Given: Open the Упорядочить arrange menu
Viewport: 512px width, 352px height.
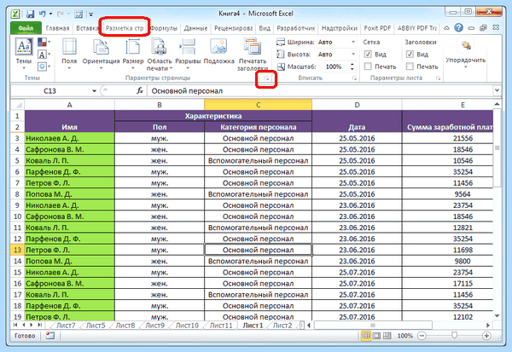Looking at the screenshot, I should [x=466, y=53].
